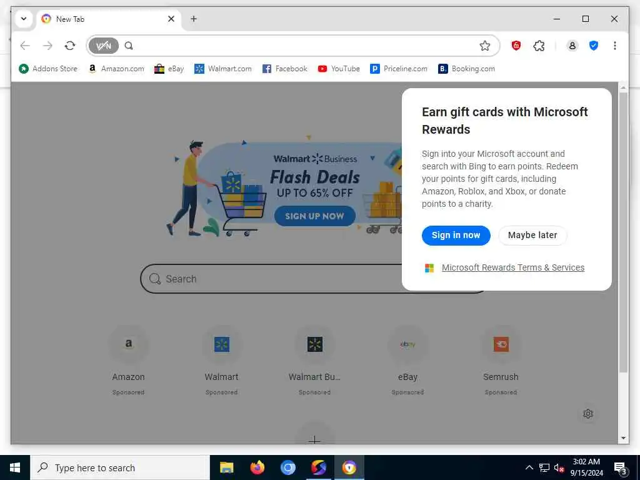Open the notification center icon
This screenshot has width=640, height=480.
[x=620, y=467]
